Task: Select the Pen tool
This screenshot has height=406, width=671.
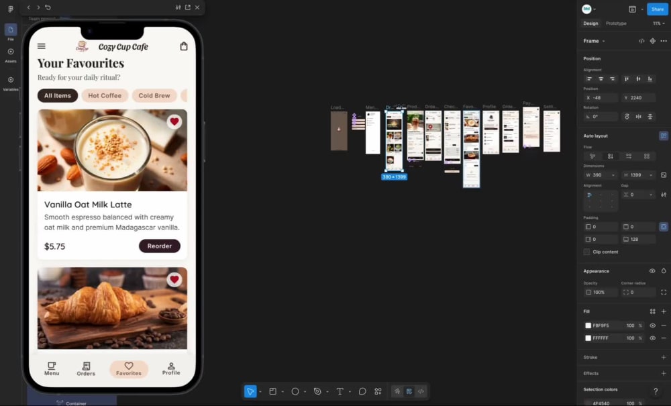Action: tap(317, 391)
